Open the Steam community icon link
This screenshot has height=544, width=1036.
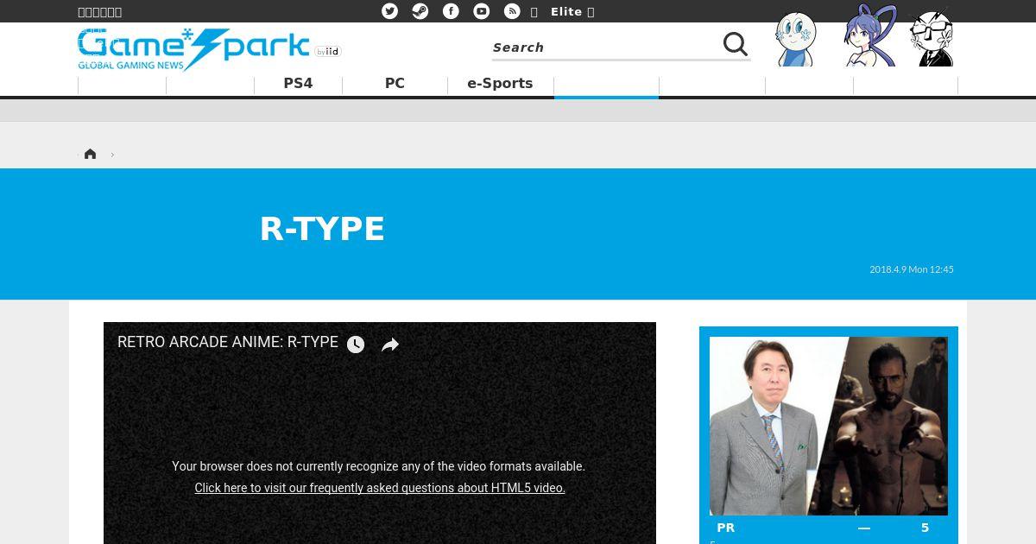pyautogui.click(x=420, y=11)
